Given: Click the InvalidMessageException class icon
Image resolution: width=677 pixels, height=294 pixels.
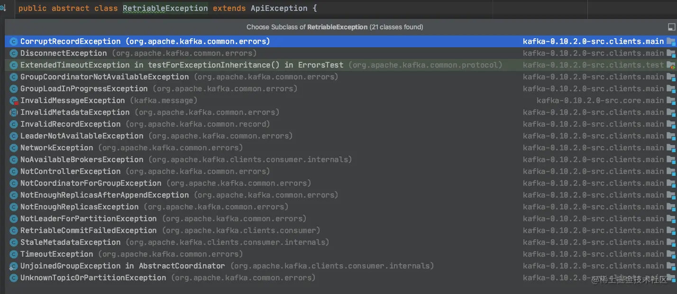Looking at the screenshot, I should pyautogui.click(x=13, y=101).
